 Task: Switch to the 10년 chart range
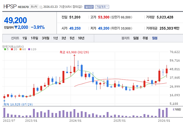81,38
